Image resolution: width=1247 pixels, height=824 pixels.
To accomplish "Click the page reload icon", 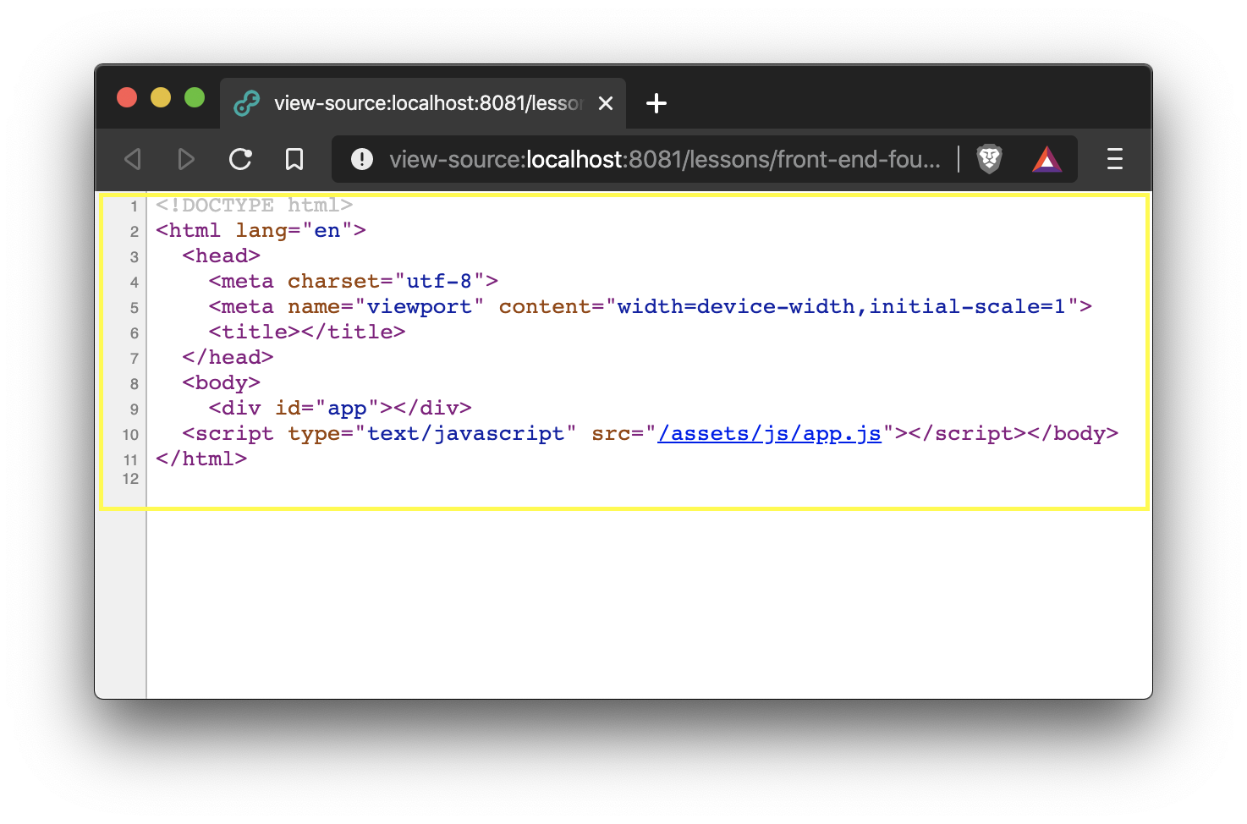I will point(240,159).
